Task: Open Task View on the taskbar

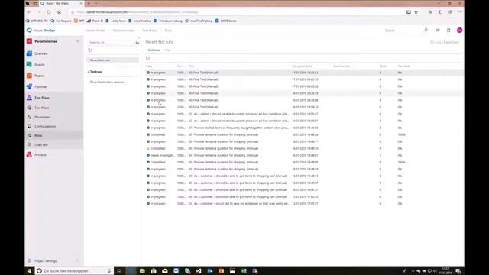Action: (x=119, y=271)
